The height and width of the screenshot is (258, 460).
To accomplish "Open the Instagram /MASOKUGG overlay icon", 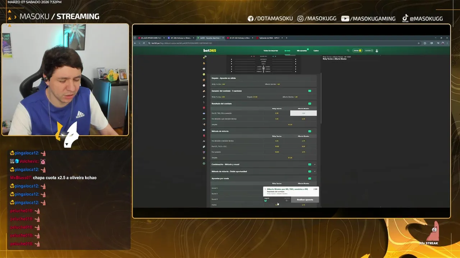I will tap(300, 19).
